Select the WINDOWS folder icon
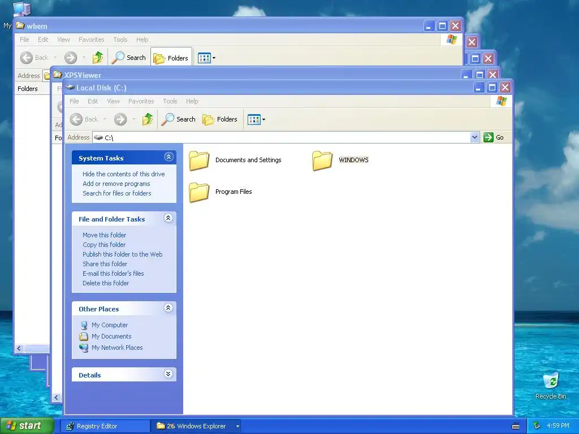 coord(322,160)
